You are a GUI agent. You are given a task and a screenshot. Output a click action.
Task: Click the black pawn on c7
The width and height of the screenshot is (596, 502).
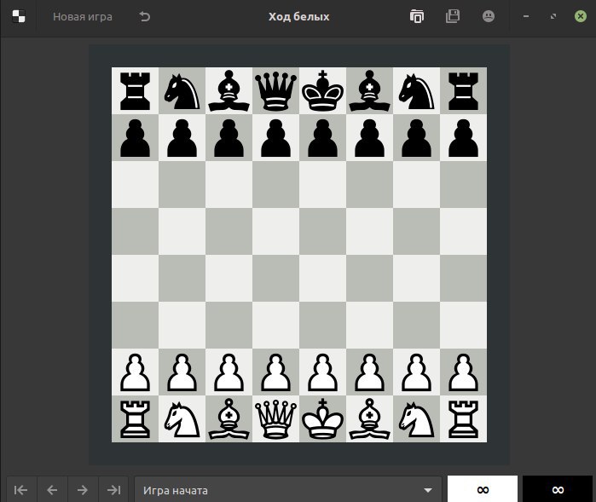click(229, 137)
